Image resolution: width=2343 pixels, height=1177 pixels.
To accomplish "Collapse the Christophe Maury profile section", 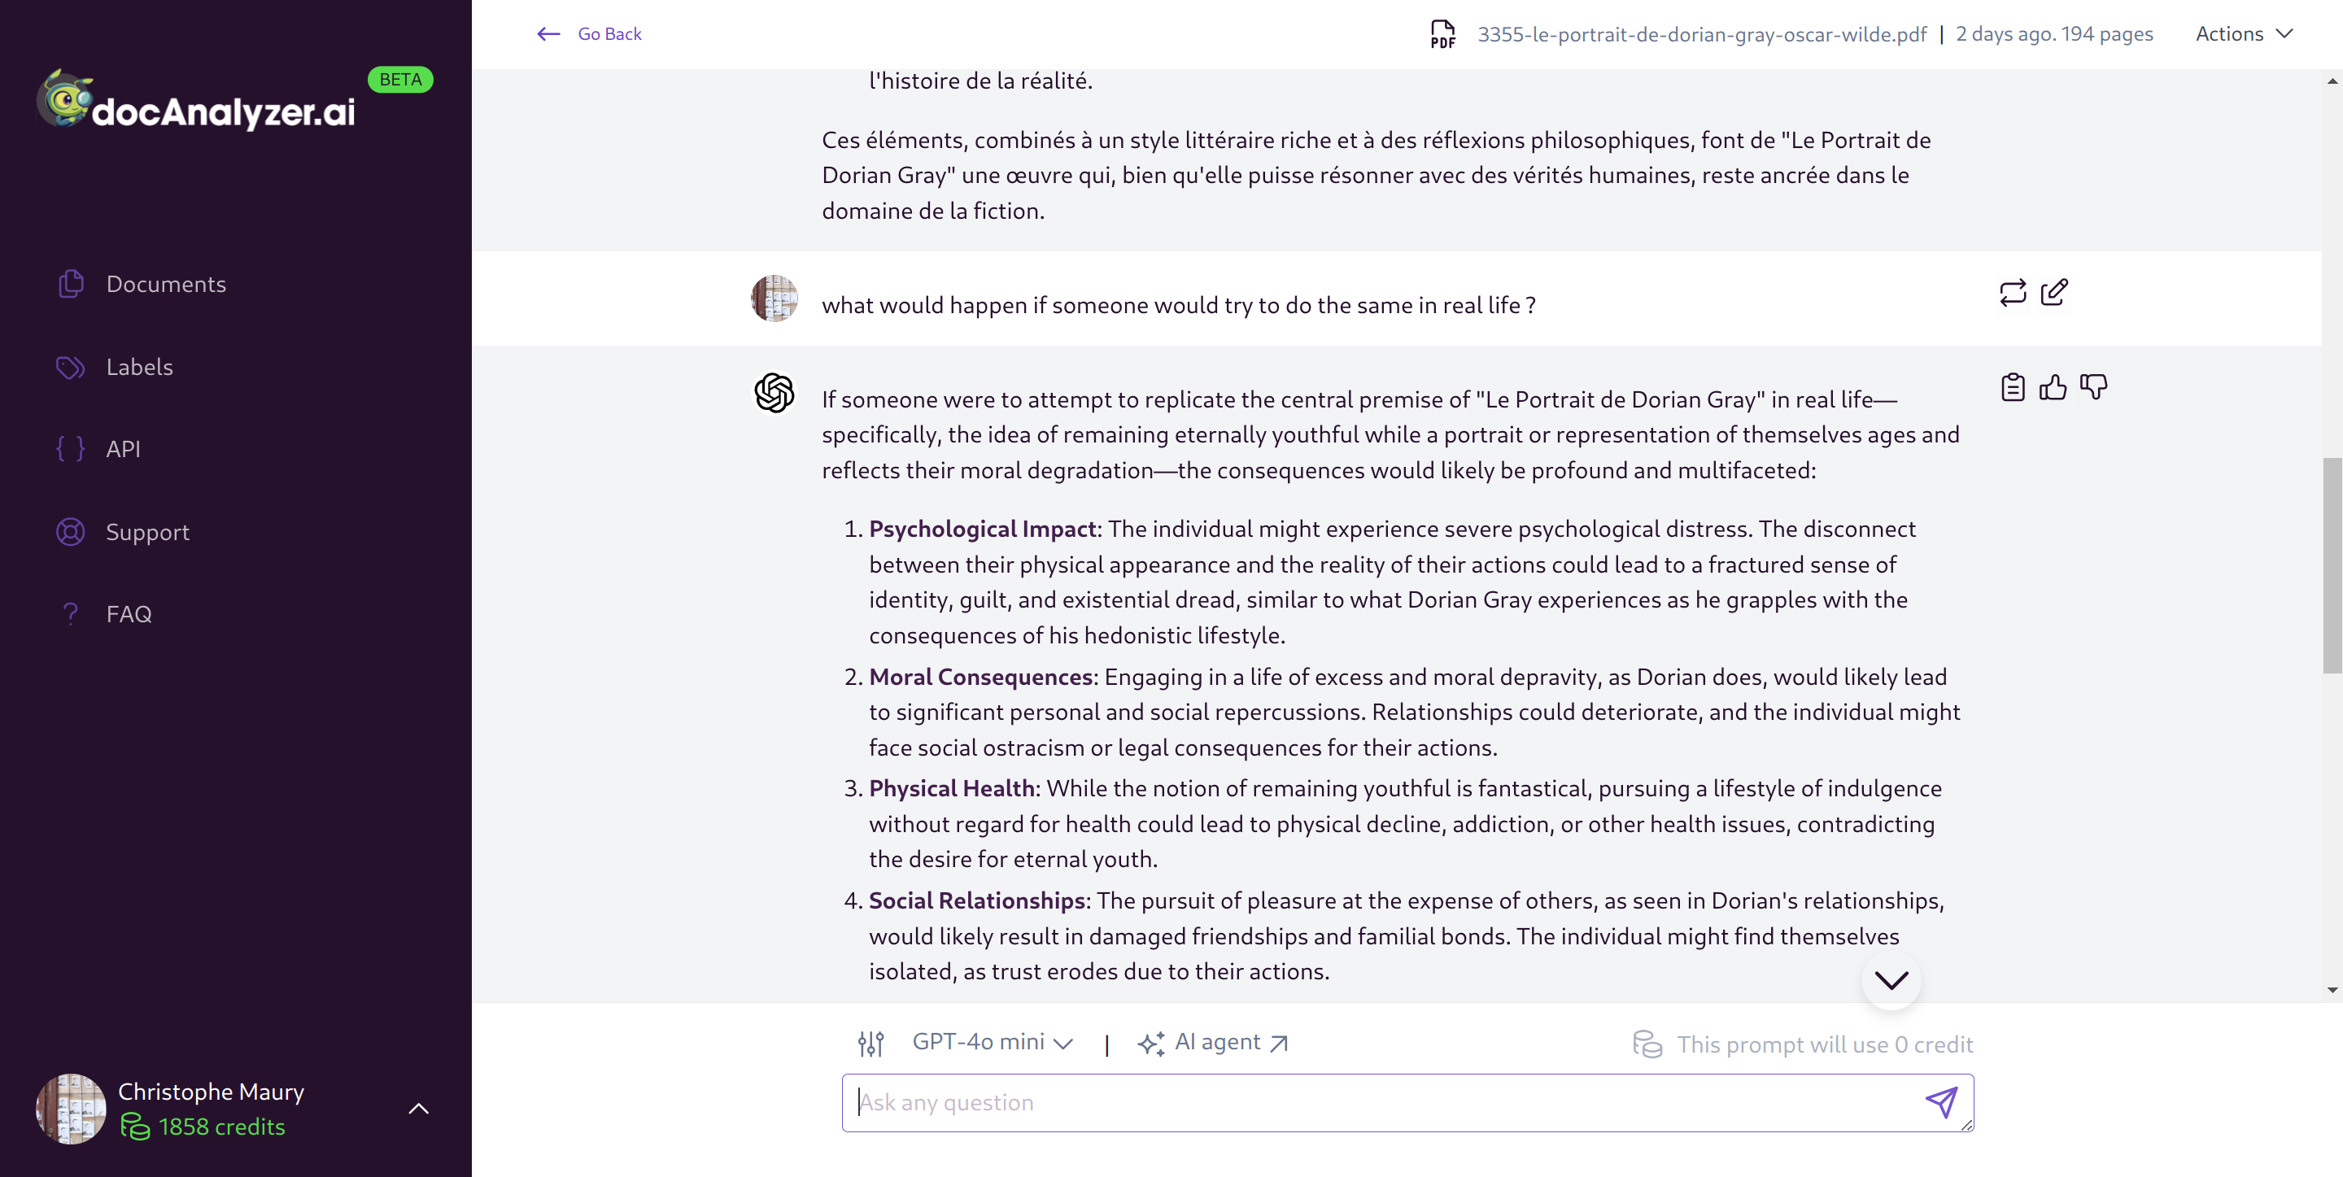I will [418, 1108].
